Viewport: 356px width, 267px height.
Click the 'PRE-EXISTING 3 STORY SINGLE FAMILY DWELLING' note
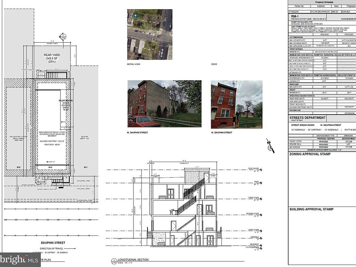coord(19,138)
